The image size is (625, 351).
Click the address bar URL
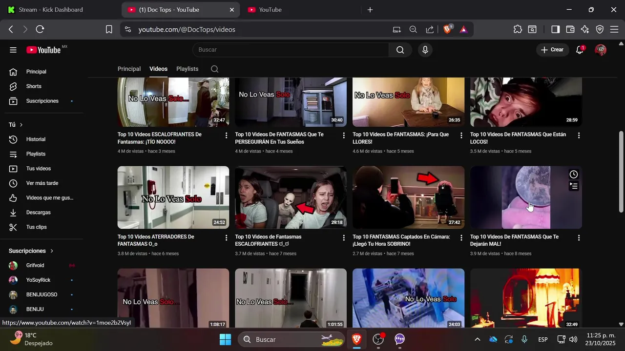187,29
